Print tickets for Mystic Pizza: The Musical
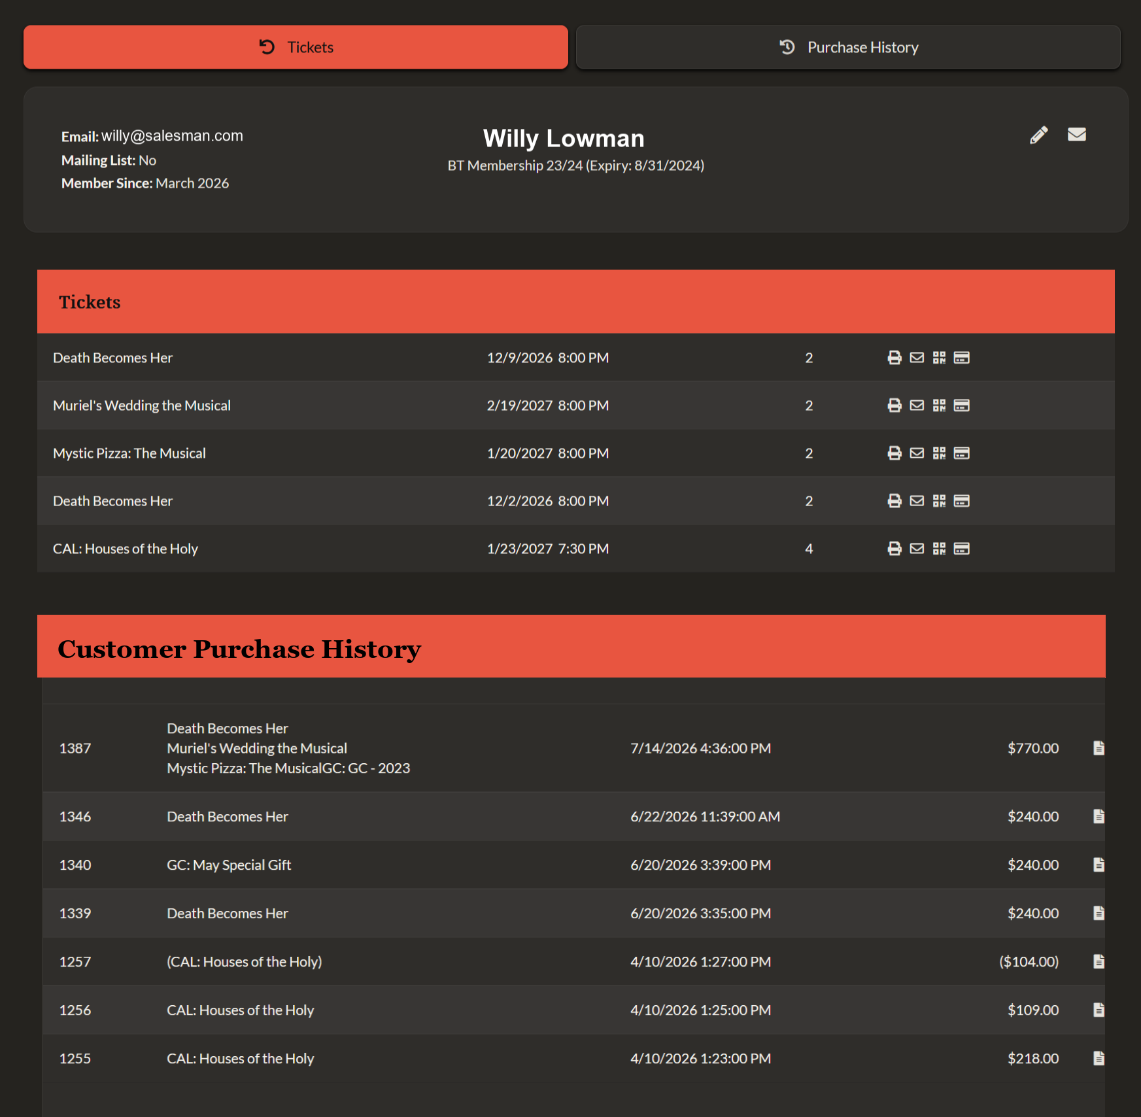Image resolution: width=1141 pixels, height=1117 pixels. (894, 453)
